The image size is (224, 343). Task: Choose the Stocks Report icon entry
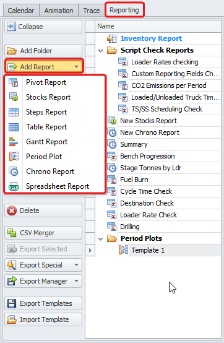coord(14,97)
